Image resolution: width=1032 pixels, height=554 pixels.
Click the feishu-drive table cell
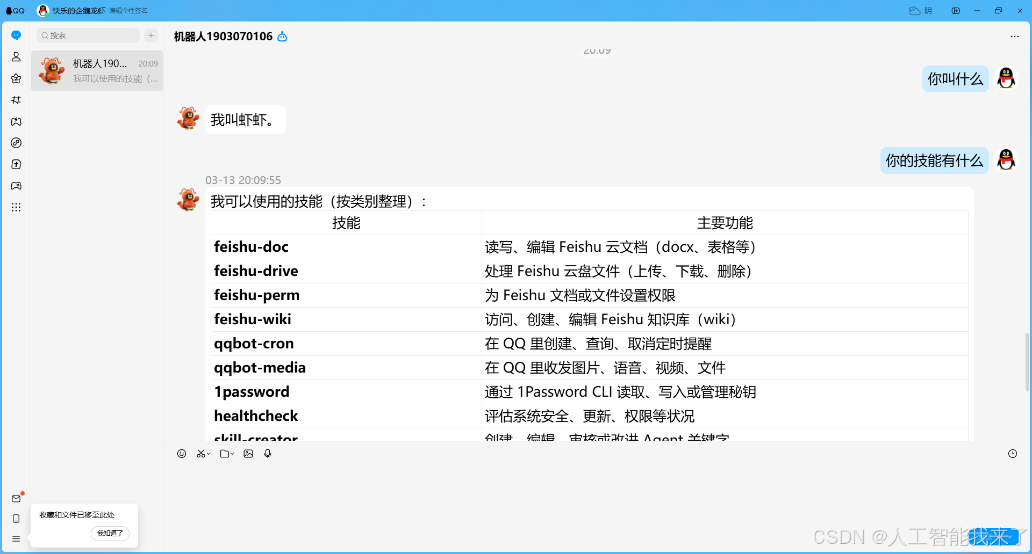coord(346,271)
